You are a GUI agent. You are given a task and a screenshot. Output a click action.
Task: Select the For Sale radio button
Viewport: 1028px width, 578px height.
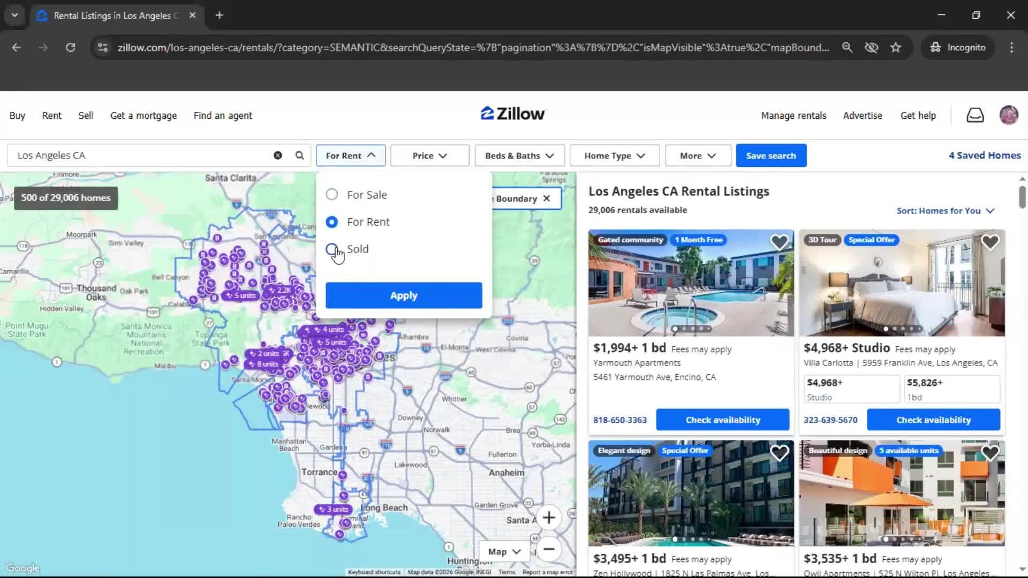331,194
